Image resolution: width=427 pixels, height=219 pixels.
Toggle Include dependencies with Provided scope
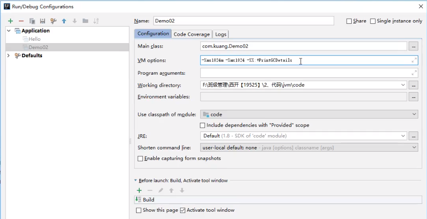tap(202, 126)
